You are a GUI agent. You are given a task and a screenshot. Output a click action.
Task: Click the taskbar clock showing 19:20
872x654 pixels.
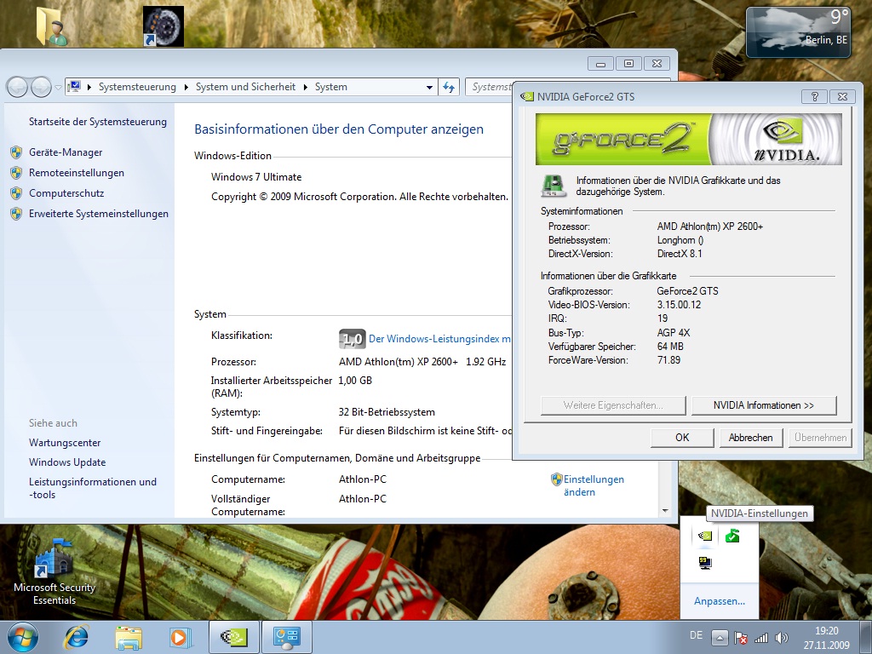coord(826,638)
